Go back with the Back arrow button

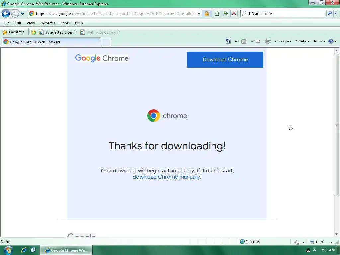click(6, 13)
